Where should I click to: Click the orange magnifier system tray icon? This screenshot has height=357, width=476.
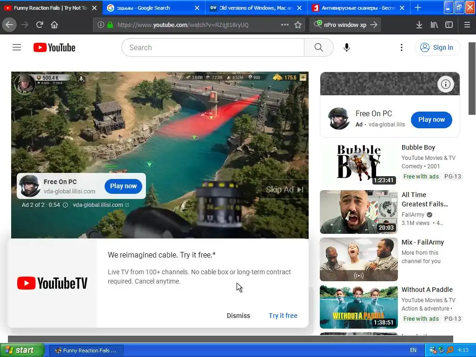tap(450, 350)
